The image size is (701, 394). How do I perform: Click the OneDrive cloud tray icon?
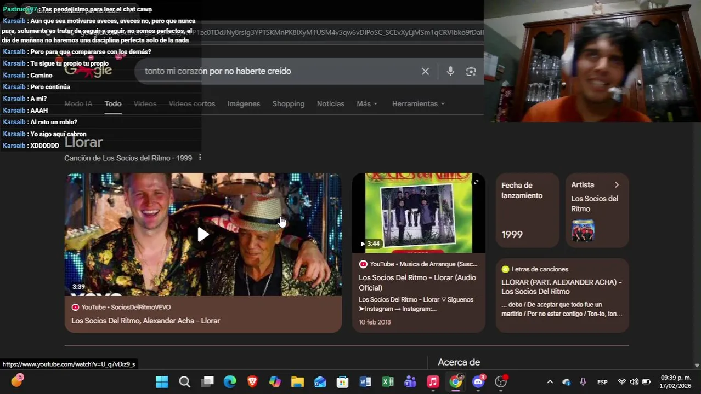[x=566, y=382]
